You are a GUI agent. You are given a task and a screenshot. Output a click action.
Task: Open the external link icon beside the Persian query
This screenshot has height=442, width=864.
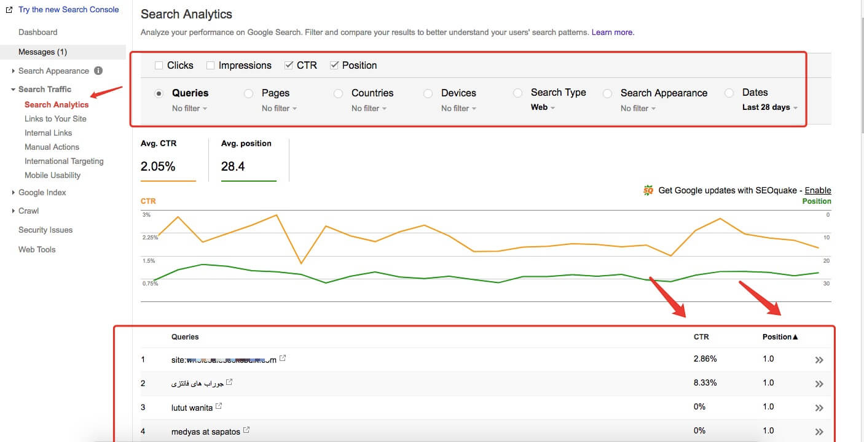click(x=229, y=382)
